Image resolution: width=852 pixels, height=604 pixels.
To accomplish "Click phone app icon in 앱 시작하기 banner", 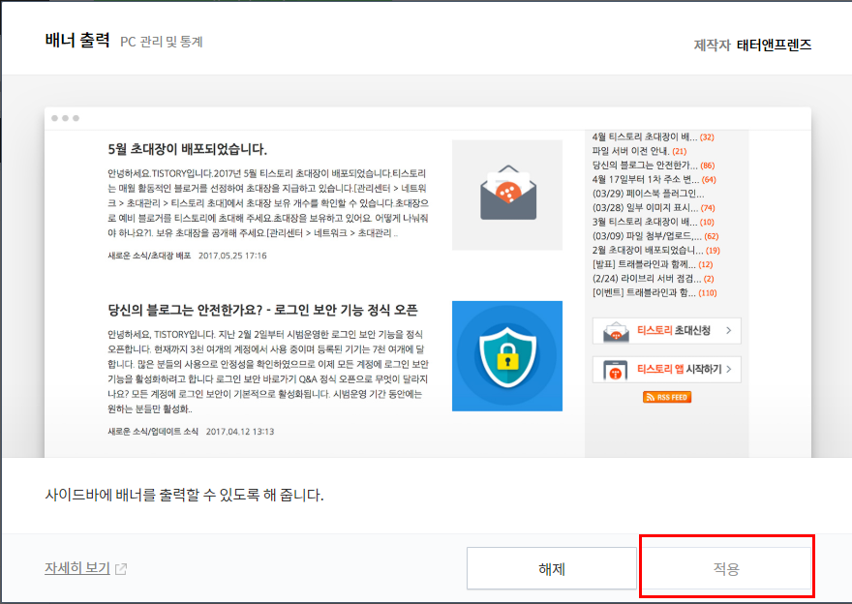I will click(x=615, y=371).
